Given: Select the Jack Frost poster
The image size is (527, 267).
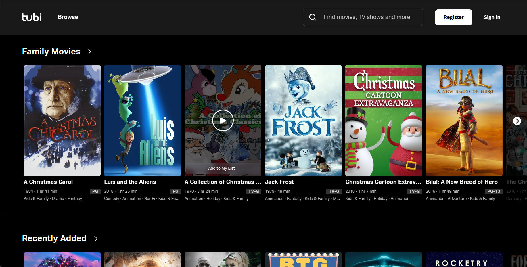Looking at the screenshot, I should [303, 120].
